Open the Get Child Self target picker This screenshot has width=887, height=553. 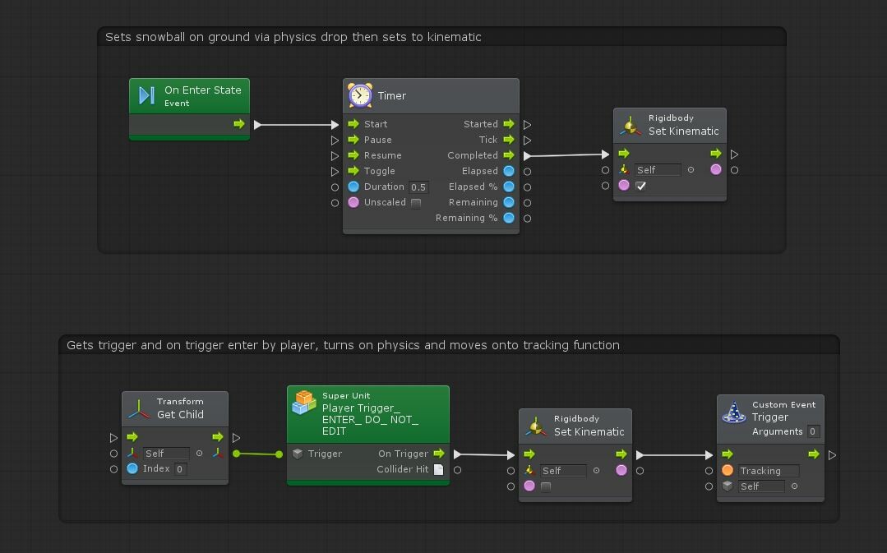(x=199, y=454)
